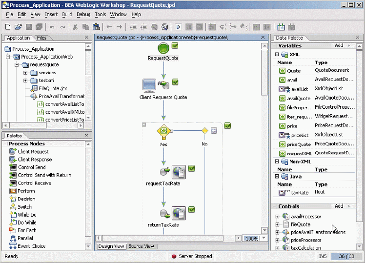Image resolution: width=365 pixels, height=263 pixels.
Task: Click the green checkmark beside requestTaxRate
Action: [192, 168]
